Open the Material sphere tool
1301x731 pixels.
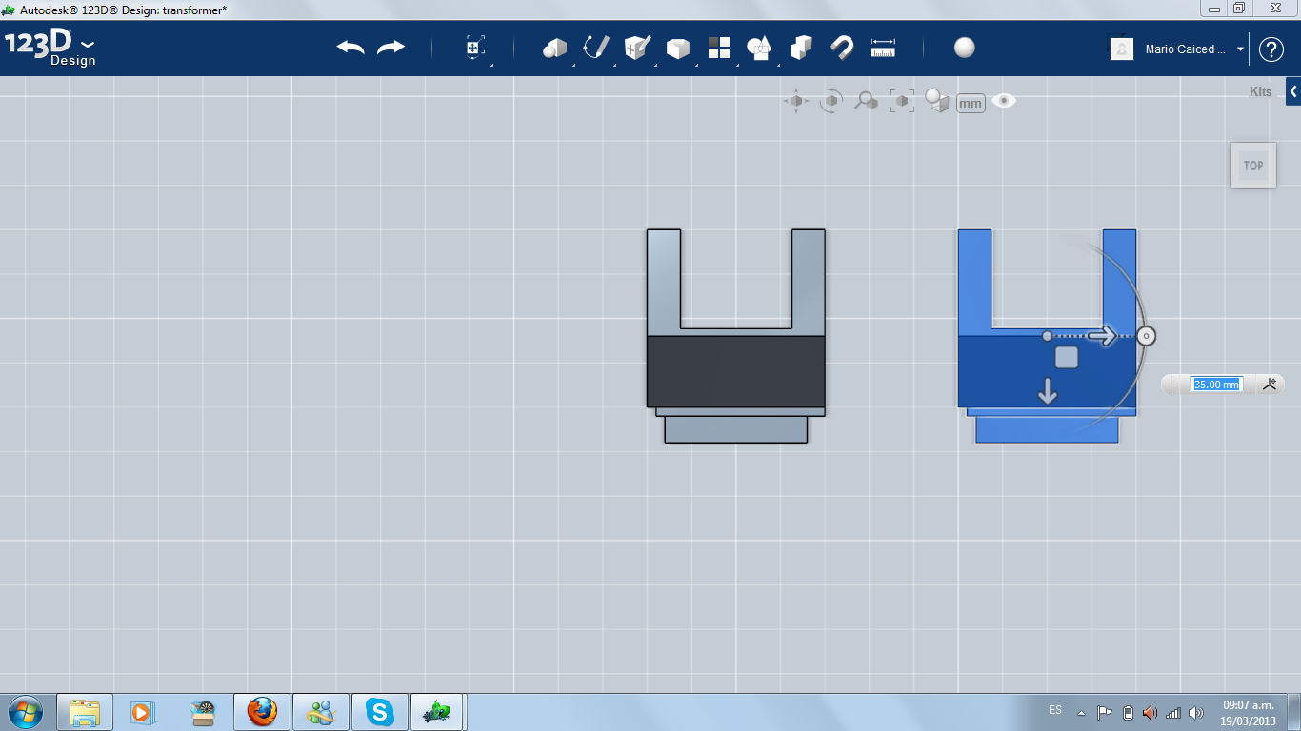click(965, 48)
